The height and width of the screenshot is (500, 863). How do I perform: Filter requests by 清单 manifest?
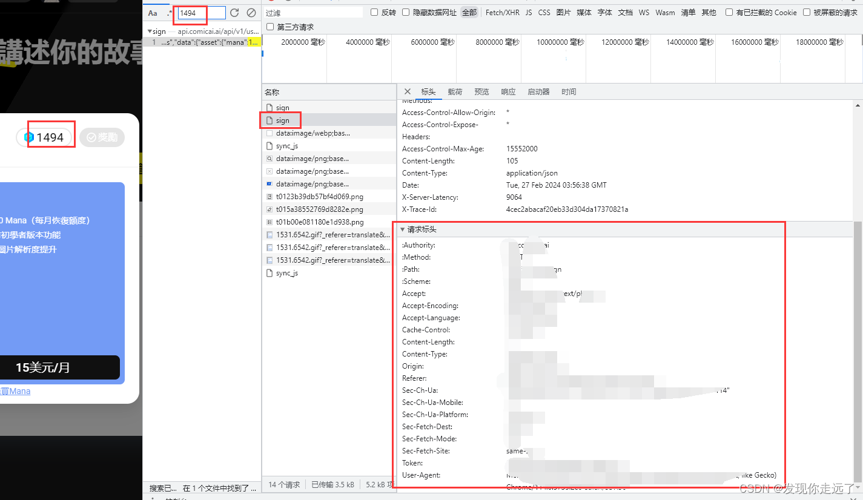[688, 12]
